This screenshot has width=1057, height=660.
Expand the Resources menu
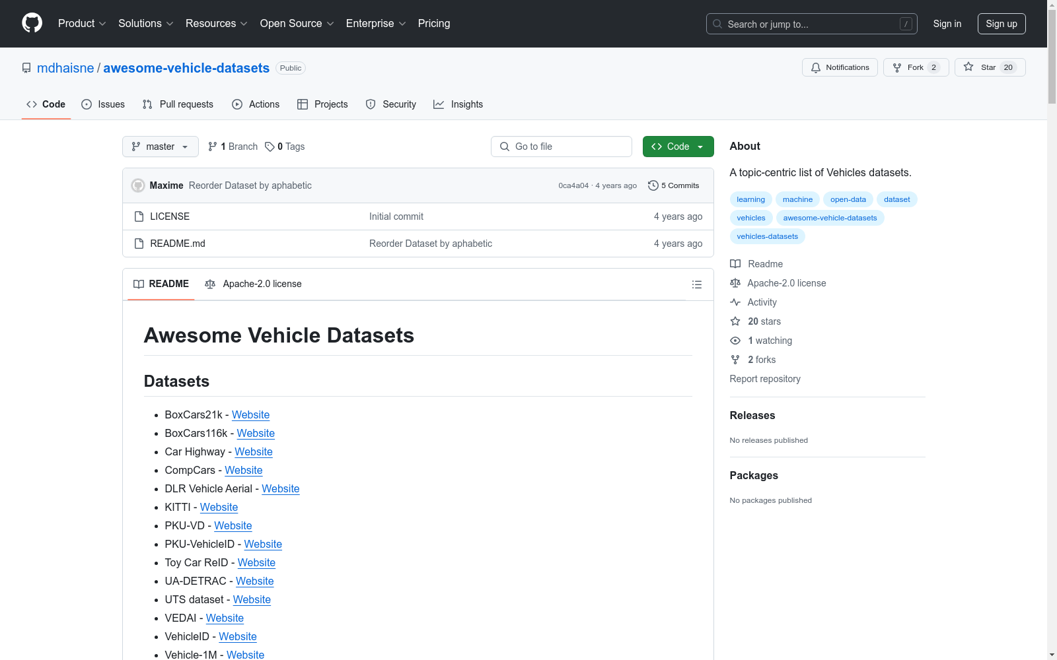click(x=217, y=24)
